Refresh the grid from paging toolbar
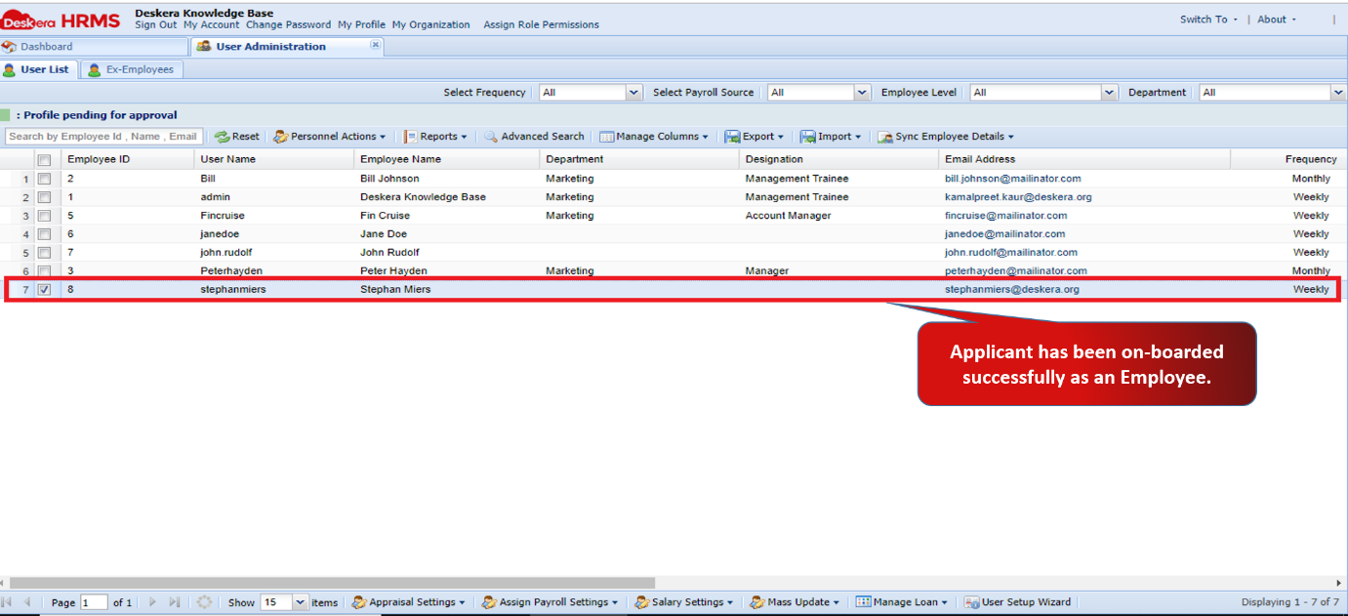1348x616 pixels. click(x=204, y=602)
